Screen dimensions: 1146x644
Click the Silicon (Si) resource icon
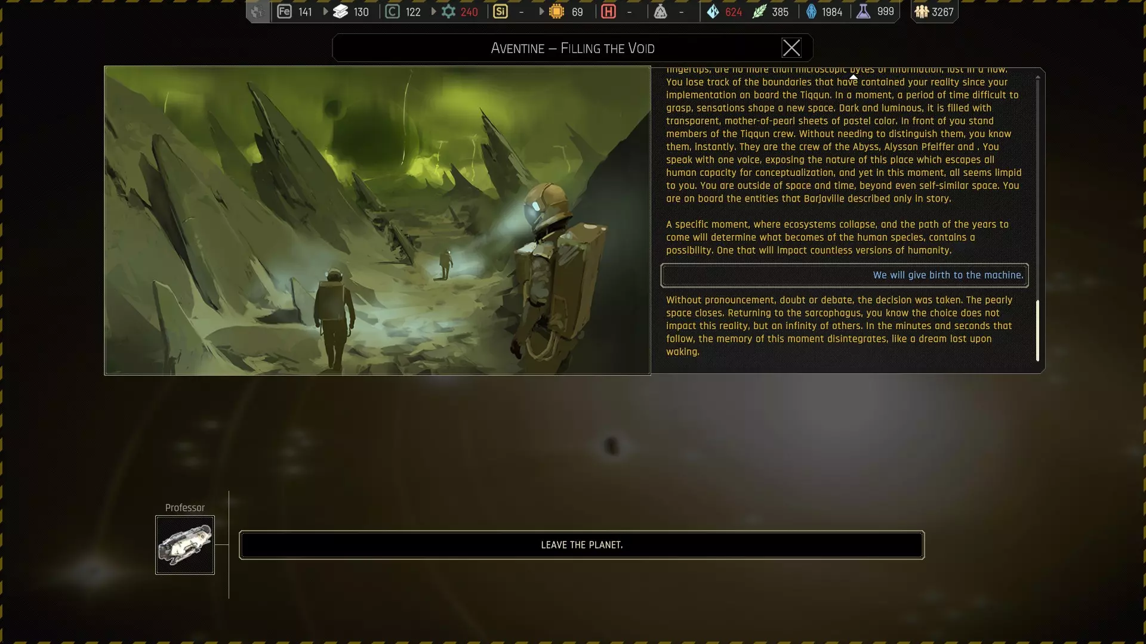pyautogui.click(x=500, y=11)
